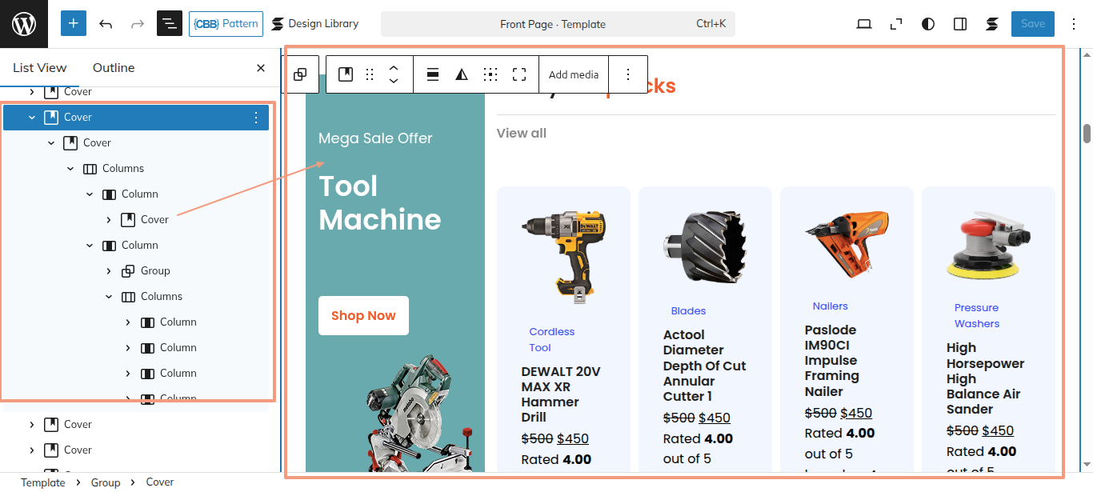Redo the last undone change
1093x492 pixels.
(138, 24)
